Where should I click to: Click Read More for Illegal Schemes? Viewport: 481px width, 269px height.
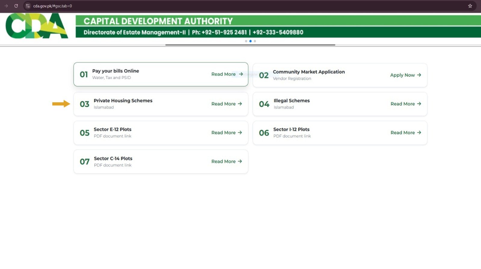[x=403, y=104]
